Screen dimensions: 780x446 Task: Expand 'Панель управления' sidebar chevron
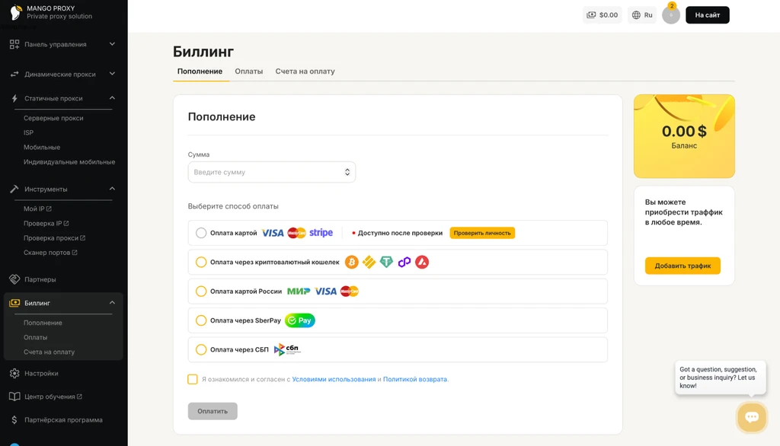click(112, 43)
